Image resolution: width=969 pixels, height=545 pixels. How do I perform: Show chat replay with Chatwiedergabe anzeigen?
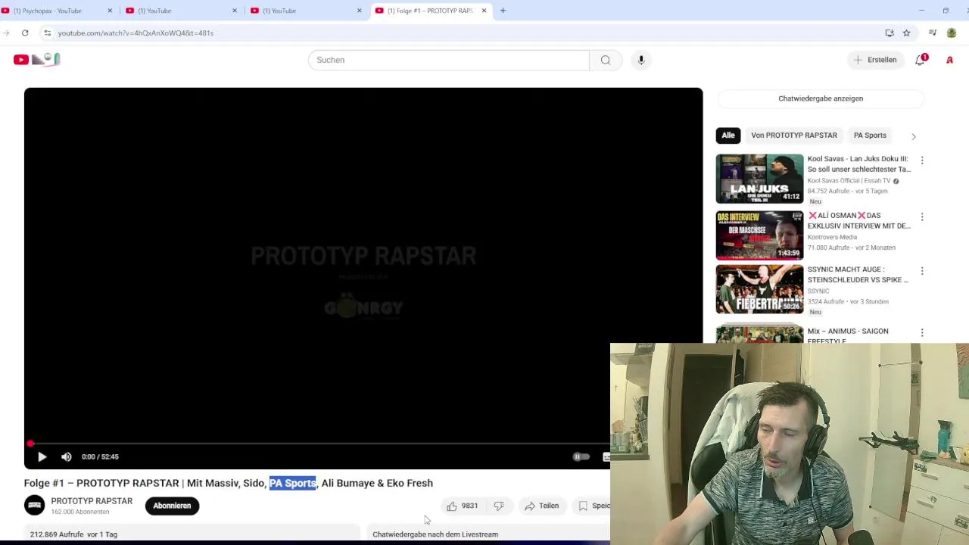tap(821, 98)
